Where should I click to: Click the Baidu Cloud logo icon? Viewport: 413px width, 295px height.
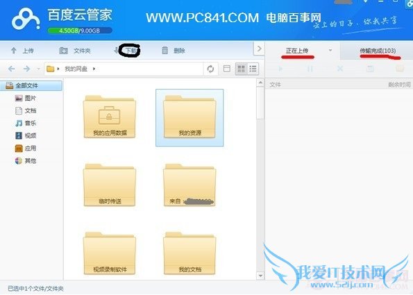click(x=26, y=19)
